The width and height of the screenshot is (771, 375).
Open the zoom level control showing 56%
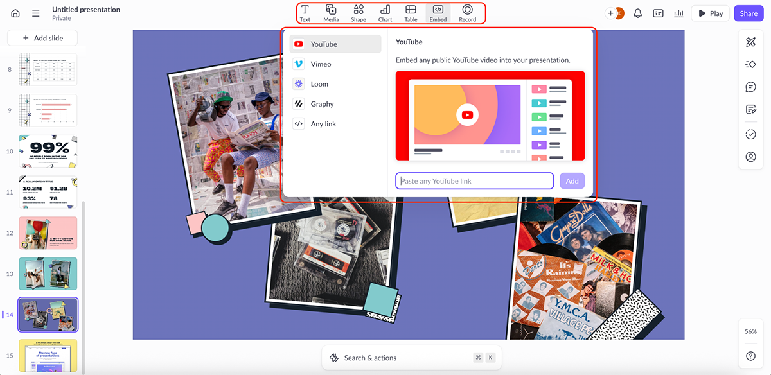click(750, 331)
